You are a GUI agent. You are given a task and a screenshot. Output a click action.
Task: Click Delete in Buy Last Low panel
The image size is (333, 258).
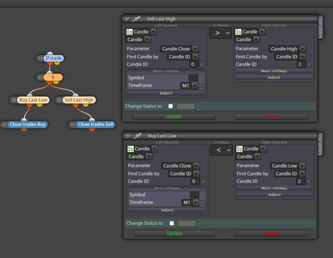pos(271,234)
